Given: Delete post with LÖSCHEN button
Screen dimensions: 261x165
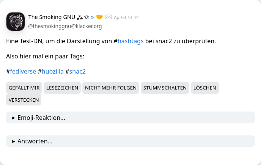Looking at the screenshot, I should point(205,88).
